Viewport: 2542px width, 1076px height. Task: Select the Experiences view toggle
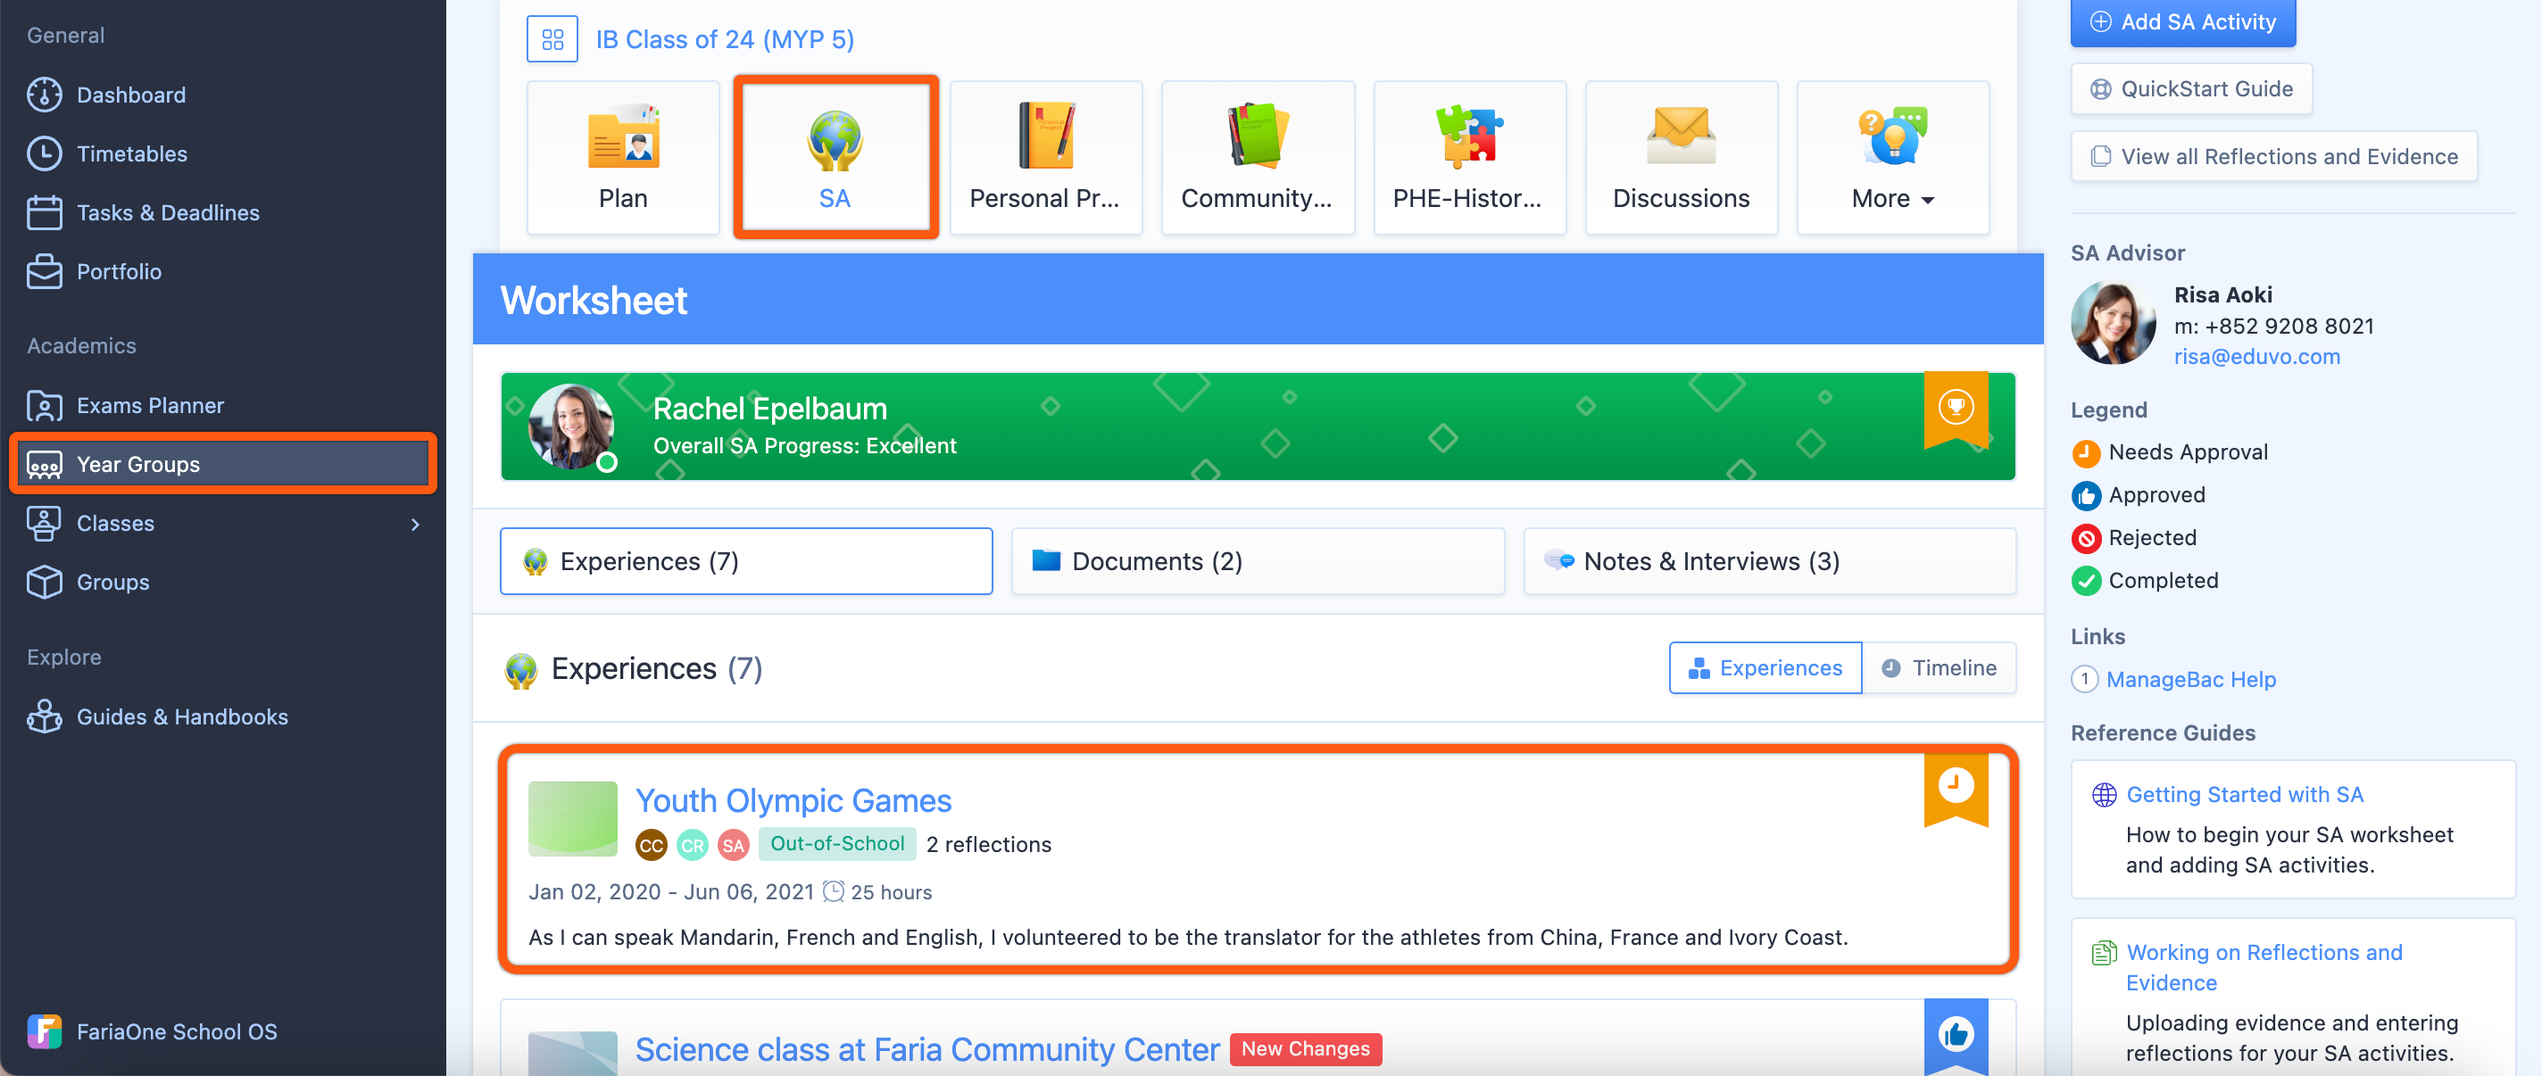click(1765, 667)
